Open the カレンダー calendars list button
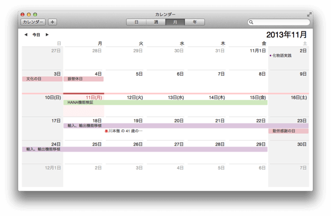Image resolution: width=331 pixels, height=216 pixels. pos(33,22)
